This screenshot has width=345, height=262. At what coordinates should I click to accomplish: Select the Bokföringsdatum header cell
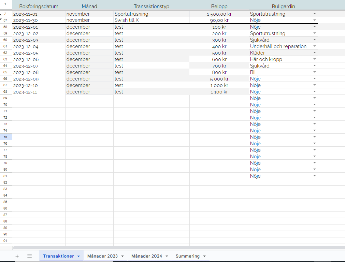pos(39,6)
